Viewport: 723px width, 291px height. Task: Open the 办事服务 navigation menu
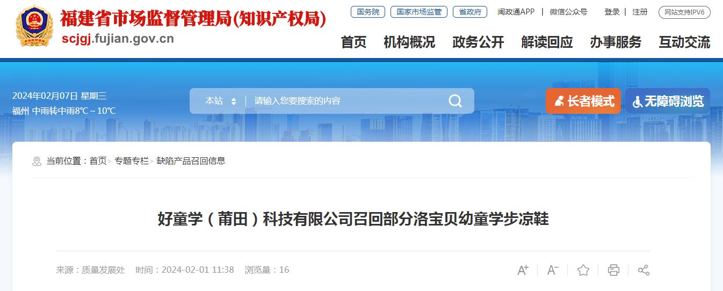point(616,42)
